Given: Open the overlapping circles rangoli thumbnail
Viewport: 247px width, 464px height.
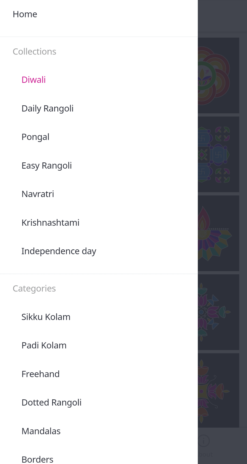Looking at the screenshot, I should point(218,75).
